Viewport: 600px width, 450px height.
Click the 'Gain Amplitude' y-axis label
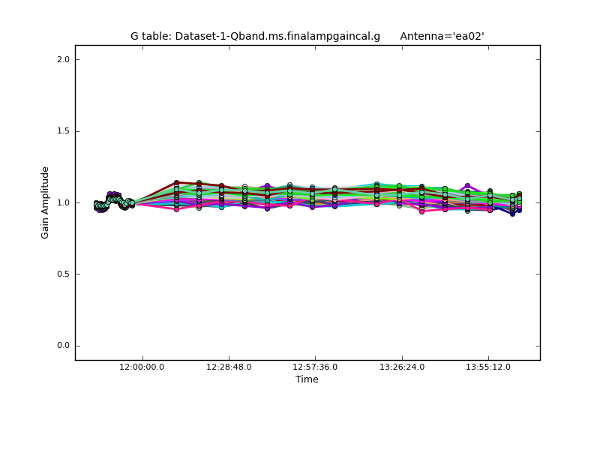pos(45,202)
